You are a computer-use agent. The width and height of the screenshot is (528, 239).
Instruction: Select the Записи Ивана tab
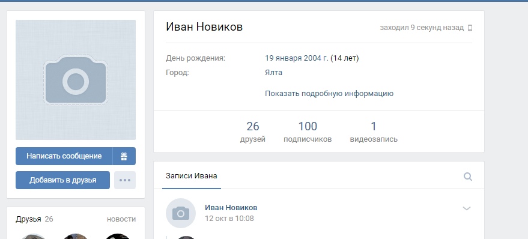point(191,176)
